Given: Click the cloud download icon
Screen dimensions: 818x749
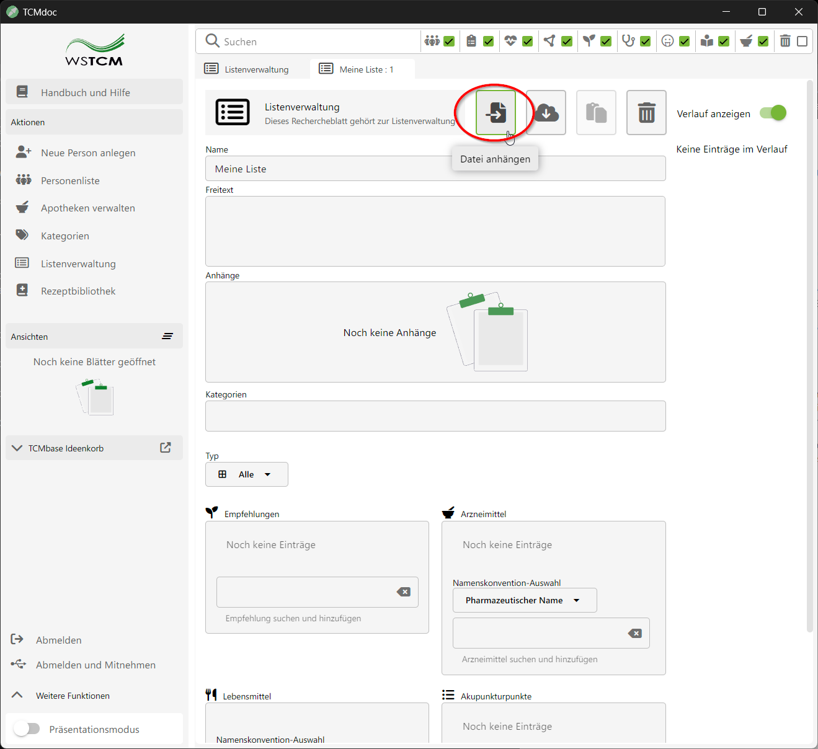Looking at the screenshot, I should (x=545, y=113).
